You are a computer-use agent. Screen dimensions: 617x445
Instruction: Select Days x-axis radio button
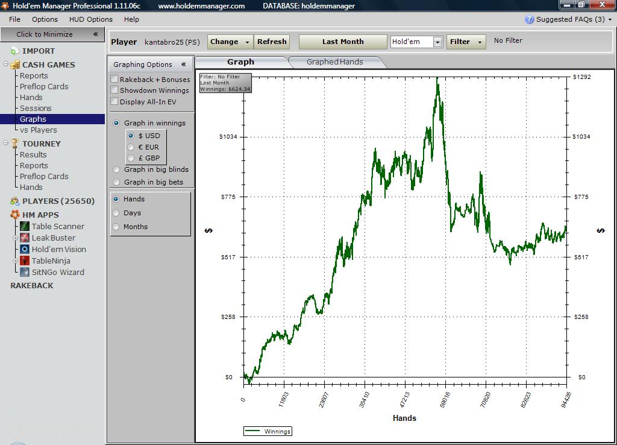click(x=116, y=213)
